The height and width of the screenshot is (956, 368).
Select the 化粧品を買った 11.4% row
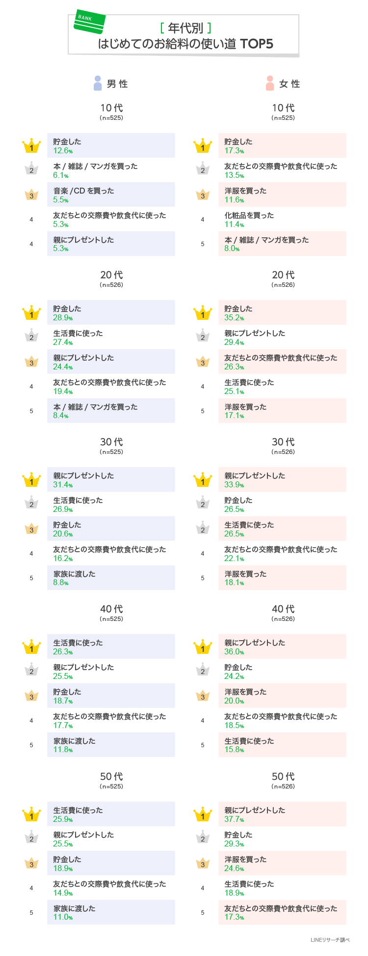click(x=282, y=219)
